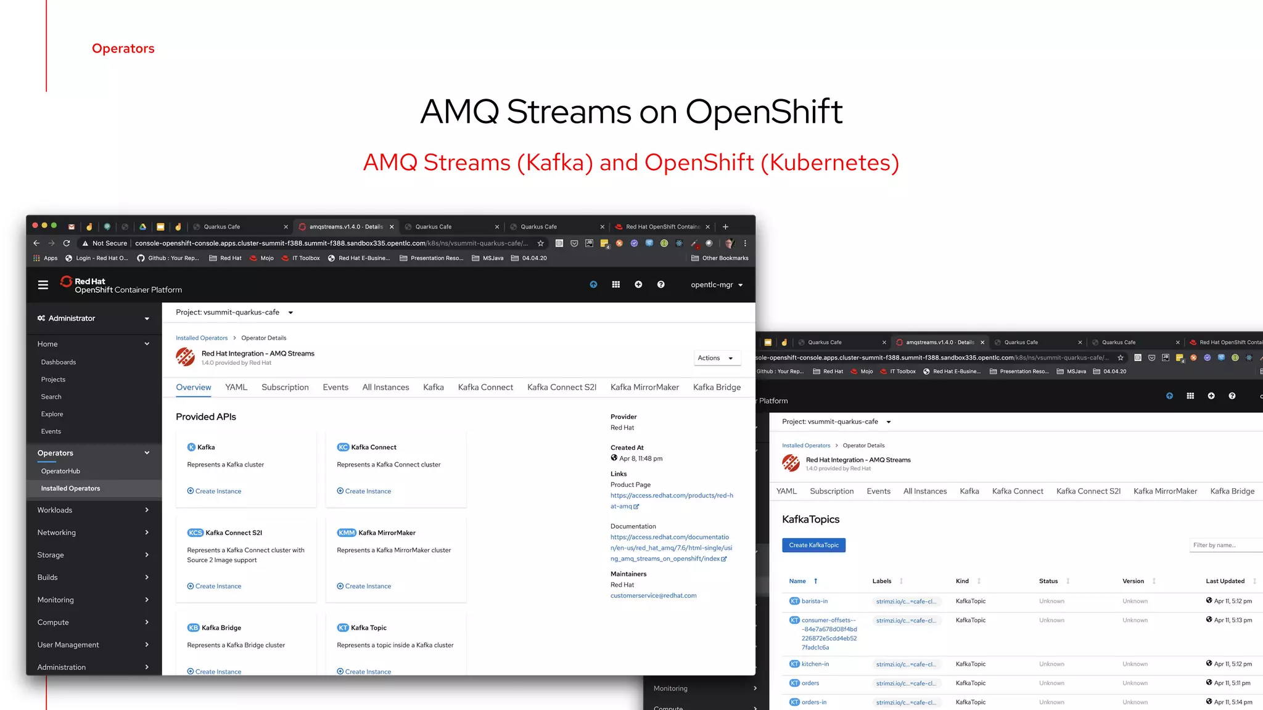
Task: Open the Other Bookmarks folder
Action: 720,258
